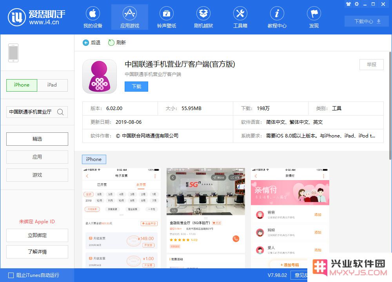Open the 电子发票 screenshot thumbnail
The height and width of the screenshot is (282, 392).
click(122, 218)
